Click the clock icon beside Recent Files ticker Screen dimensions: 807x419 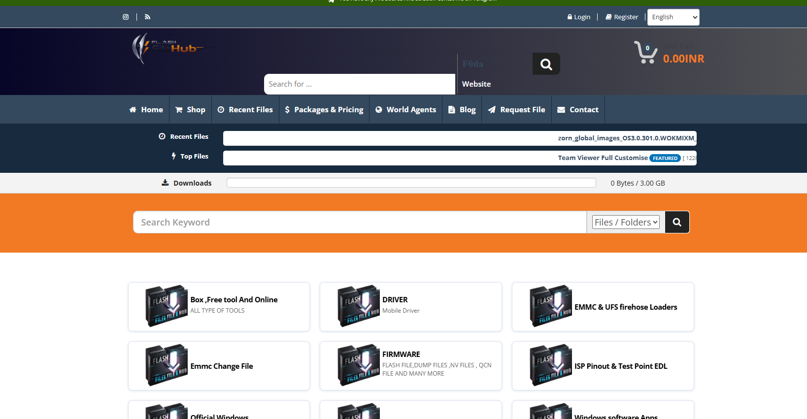click(x=162, y=136)
